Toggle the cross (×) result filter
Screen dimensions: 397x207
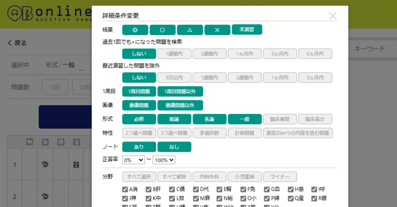(217, 30)
